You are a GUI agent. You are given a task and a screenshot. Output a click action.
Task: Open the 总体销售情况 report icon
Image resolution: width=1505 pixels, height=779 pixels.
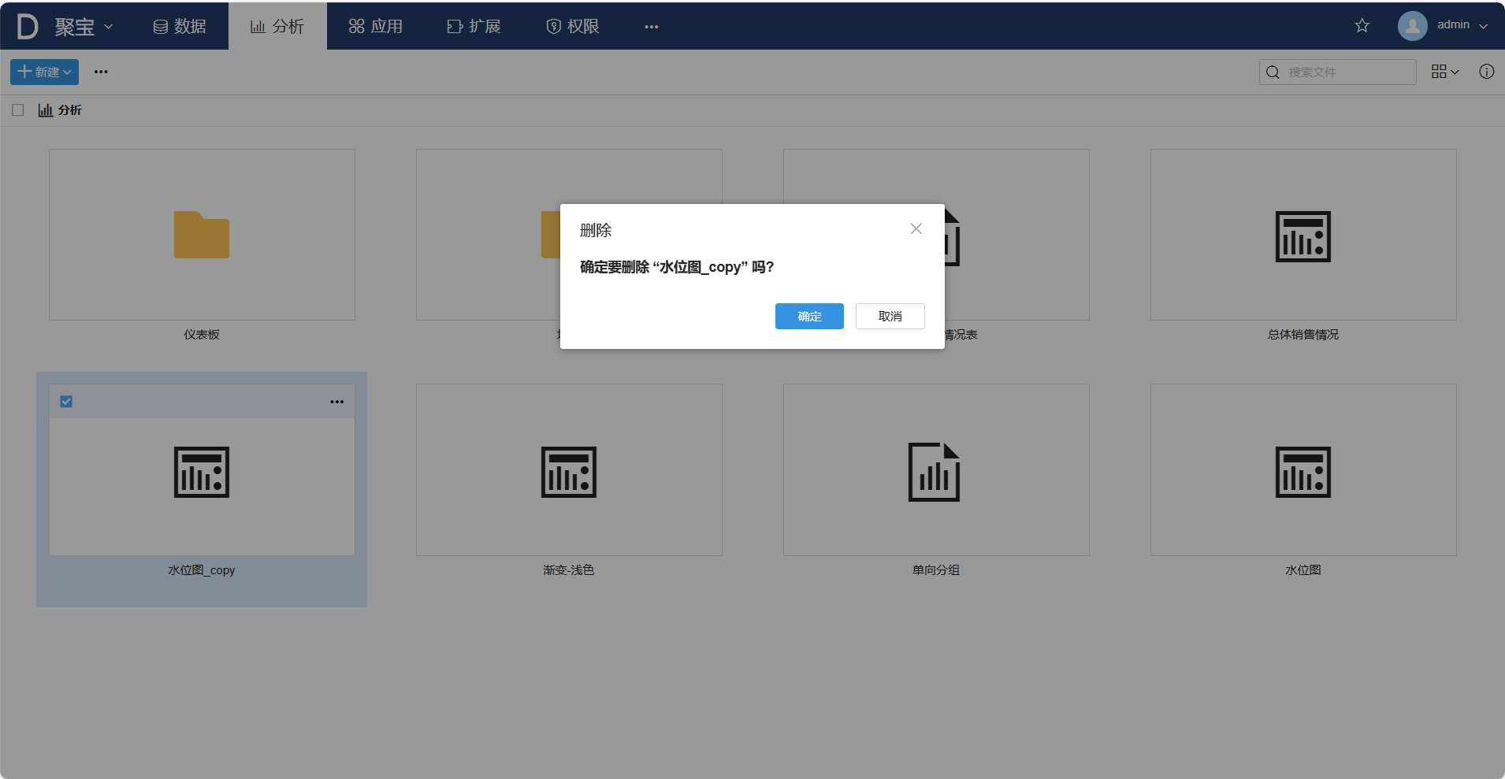click(1302, 236)
